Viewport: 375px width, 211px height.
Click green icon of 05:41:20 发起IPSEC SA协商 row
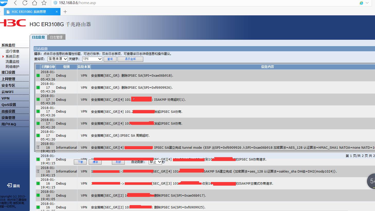[38, 123]
